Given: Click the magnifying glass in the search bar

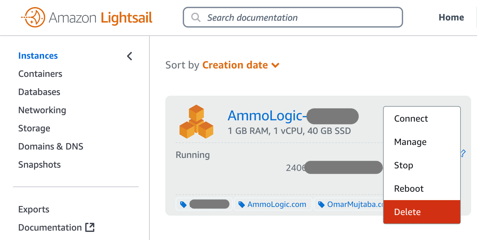Looking at the screenshot, I should [x=196, y=17].
